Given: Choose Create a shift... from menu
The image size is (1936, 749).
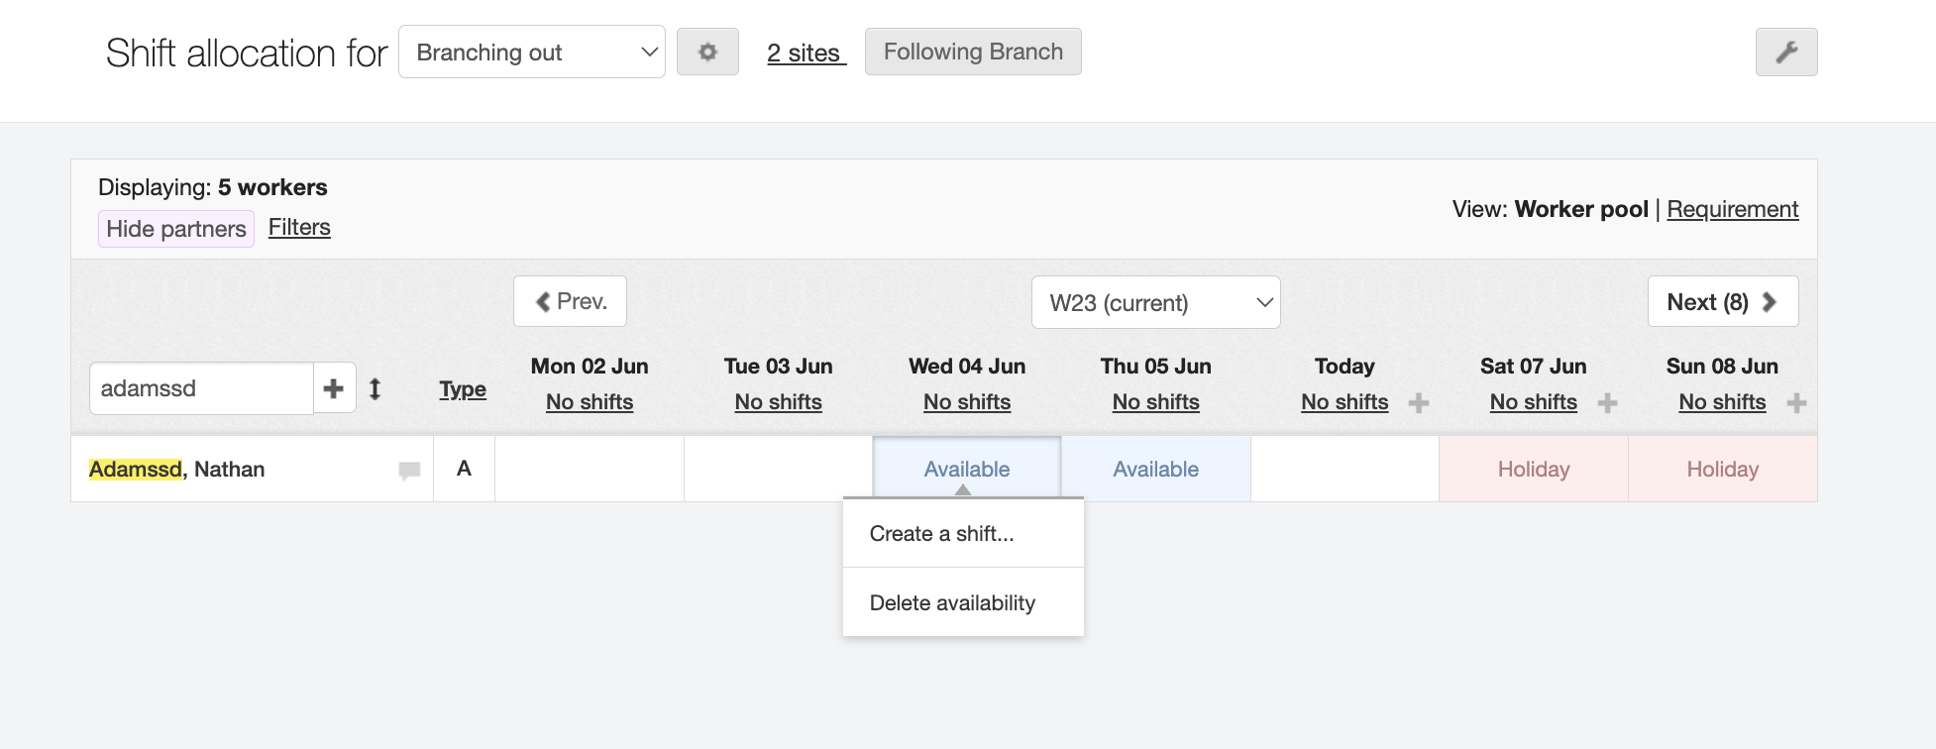Looking at the screenshot, I should pos(941,534).
